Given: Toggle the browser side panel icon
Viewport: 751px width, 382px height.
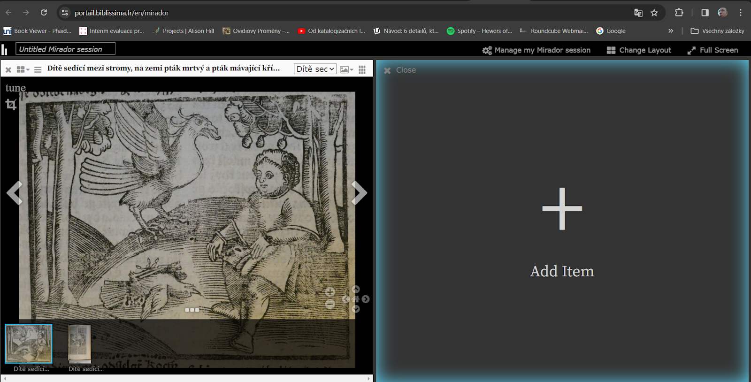Looking at the screenshot, I should click(705, 13).
